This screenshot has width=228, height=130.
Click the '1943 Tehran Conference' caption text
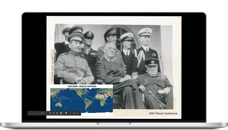(x=163, y=114)
